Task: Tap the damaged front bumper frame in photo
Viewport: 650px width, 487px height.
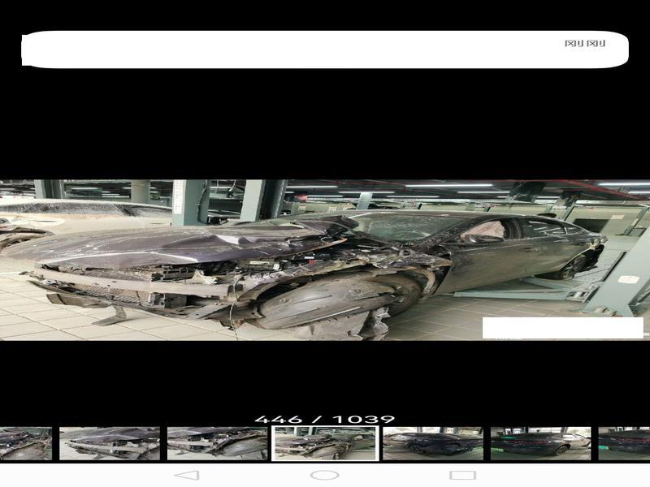Action: pyautogui.click(x=122, y=288)
